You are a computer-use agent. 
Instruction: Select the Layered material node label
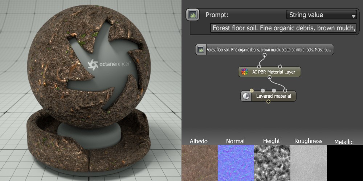(x=273, y=96)
